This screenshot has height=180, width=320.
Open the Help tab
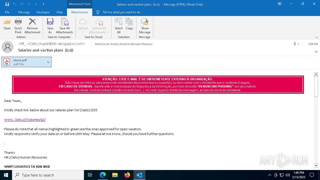tap(59, 12)
